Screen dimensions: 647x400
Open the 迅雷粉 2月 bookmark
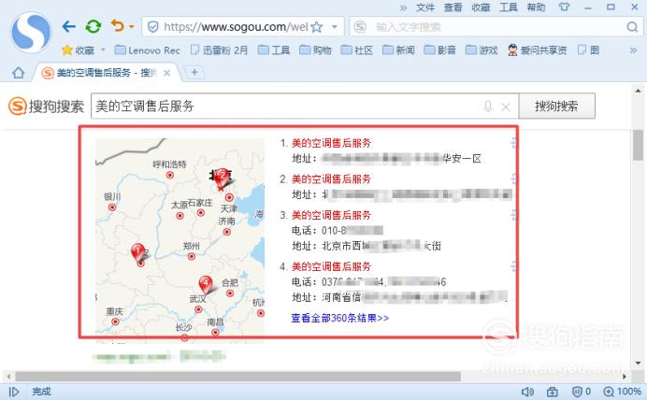219,50
